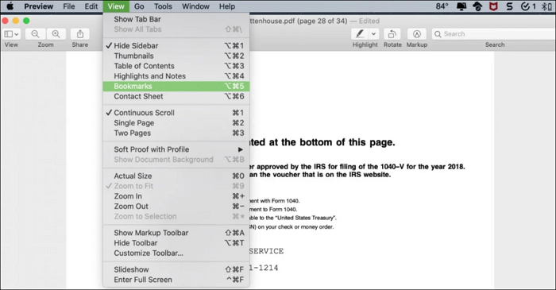Choose Show Tab Bar
Image resolution: width=556 pixels, height=290 pixels.
pyautogui.click(x=176, y=19)
